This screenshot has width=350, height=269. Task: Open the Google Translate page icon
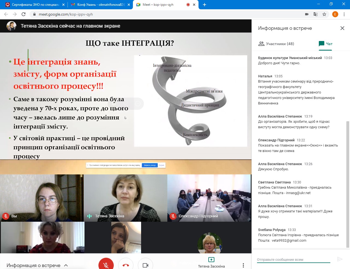tap(316, 14)
